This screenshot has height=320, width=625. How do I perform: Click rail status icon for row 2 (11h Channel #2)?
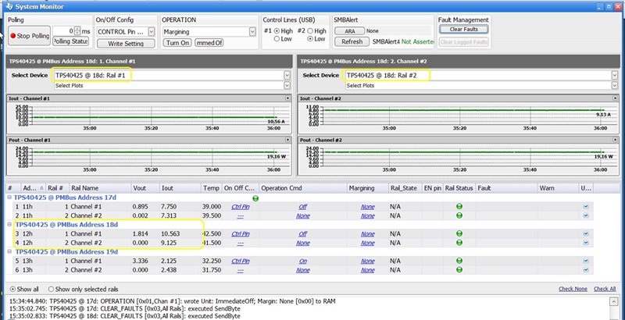459,215
